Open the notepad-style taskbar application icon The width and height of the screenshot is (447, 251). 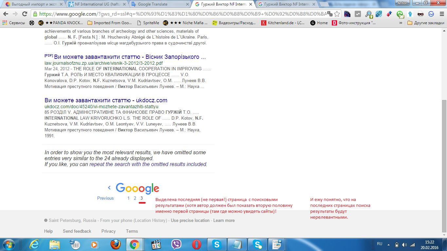[237, 244]
